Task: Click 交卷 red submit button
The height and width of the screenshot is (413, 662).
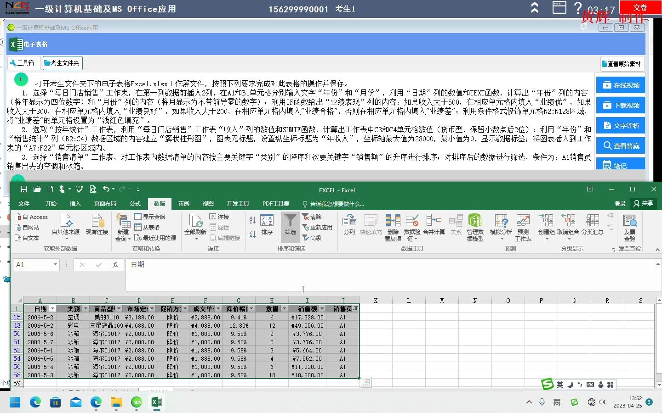Action: [640, 8]
